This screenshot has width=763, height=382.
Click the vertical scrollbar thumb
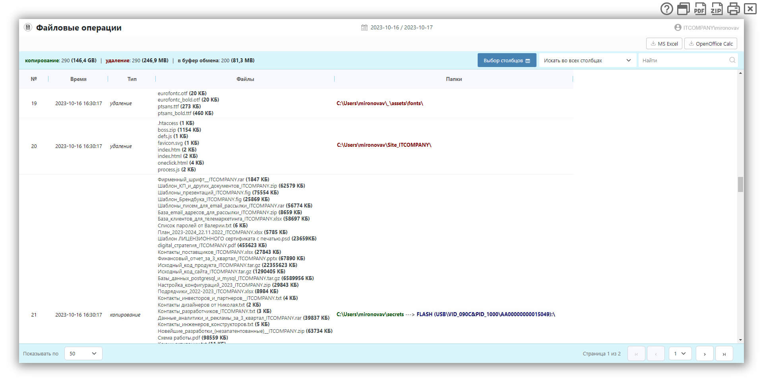click(740, 184)
